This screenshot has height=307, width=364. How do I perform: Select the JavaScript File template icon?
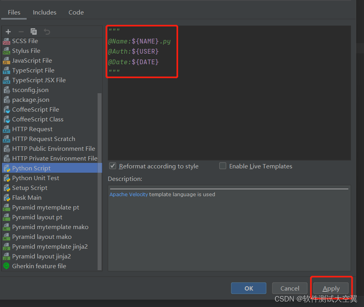click(7, 61)
